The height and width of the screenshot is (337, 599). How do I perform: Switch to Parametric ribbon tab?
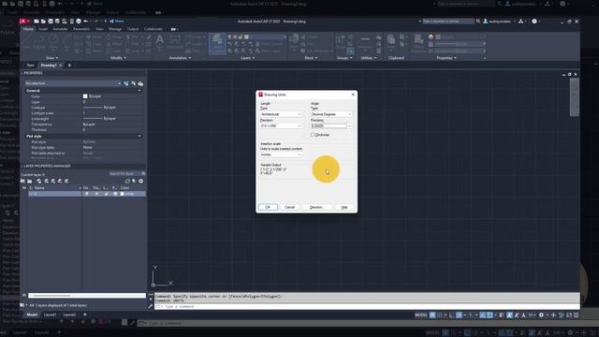[x=81, y=29]
